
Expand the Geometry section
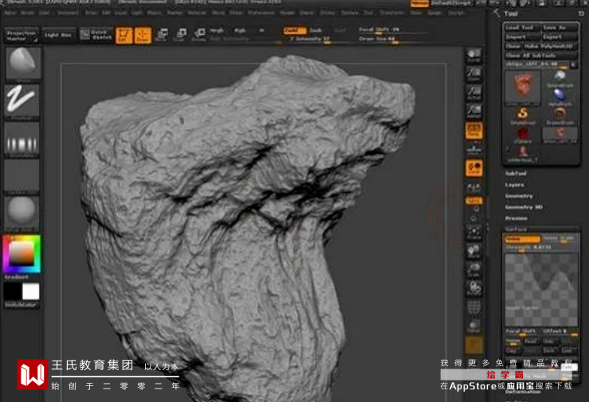tap(519, 196)
